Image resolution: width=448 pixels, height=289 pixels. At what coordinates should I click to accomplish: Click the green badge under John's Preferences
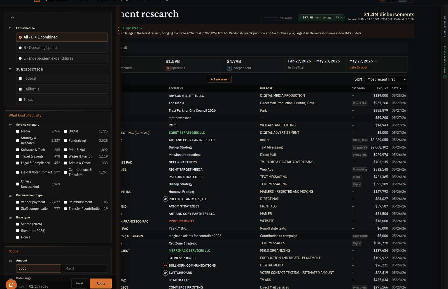(445, 76)
